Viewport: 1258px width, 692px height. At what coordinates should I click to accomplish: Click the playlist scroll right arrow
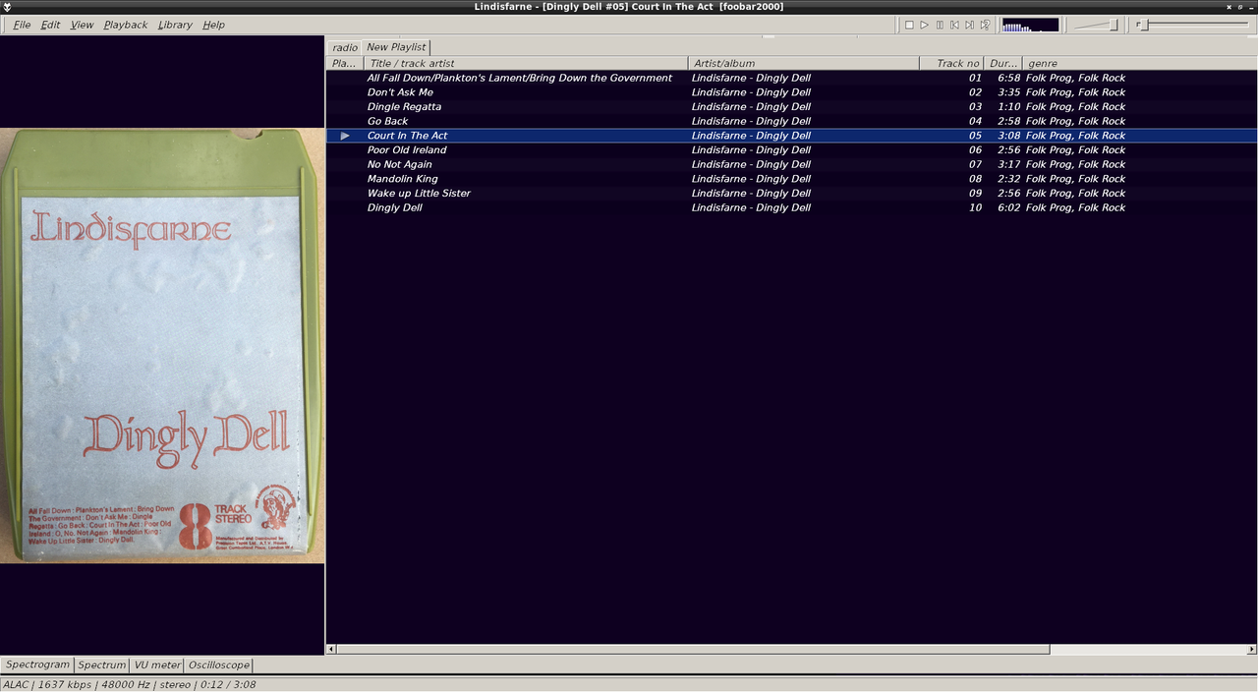click(x=1252, y=649)
